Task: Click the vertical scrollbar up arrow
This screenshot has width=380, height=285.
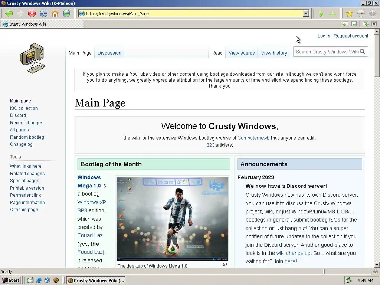Action: 377,32
